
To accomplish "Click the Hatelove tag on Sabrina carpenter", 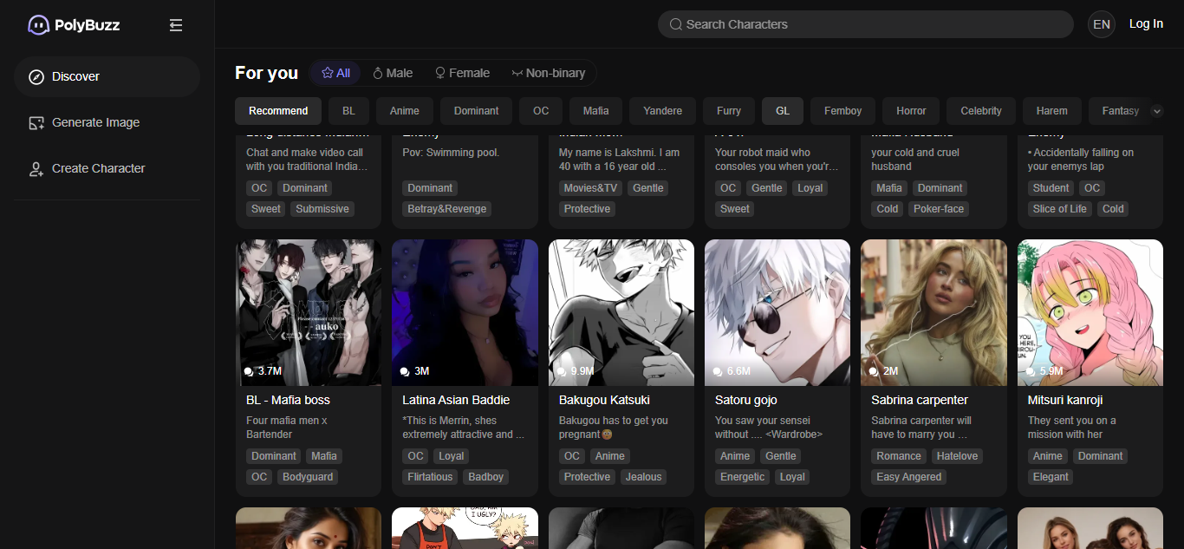I will click(x=957, y=456).
